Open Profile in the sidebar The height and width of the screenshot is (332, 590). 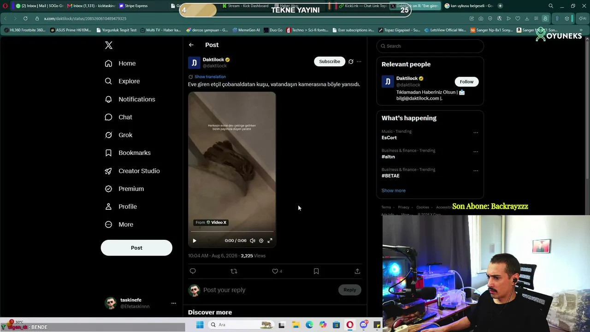pyautogui.click(x=121, y=207)
